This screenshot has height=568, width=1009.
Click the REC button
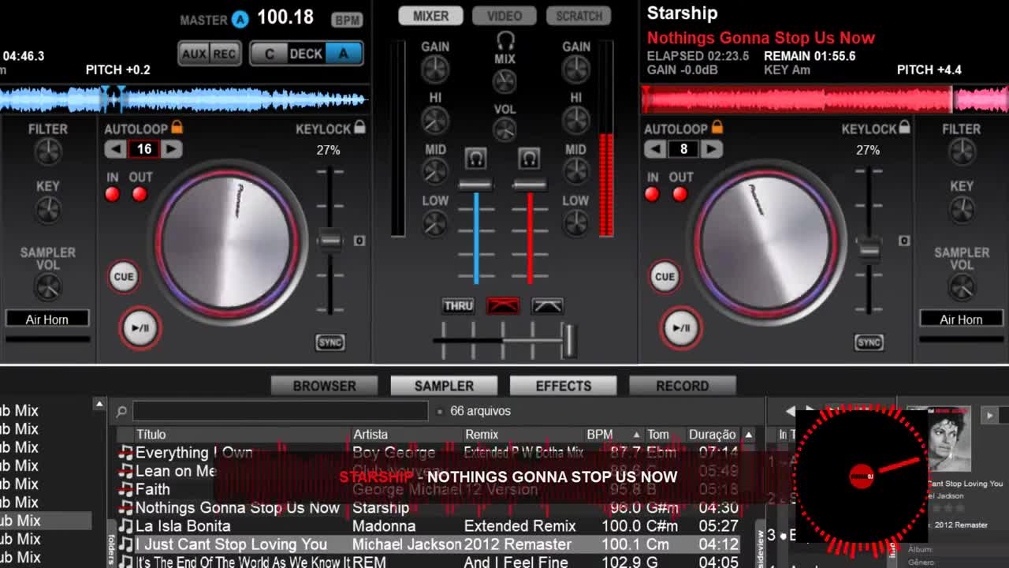pos(225,54)
